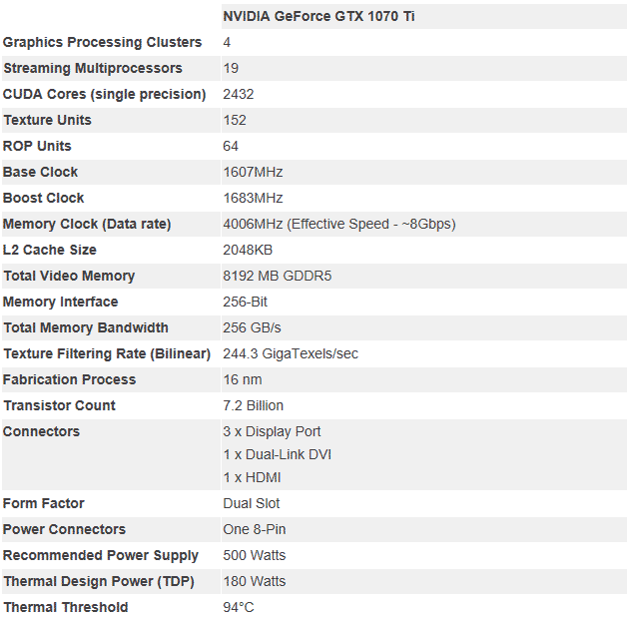Click the NVIDIA GeForce GTX 1070 Ti header
This screenshot has height=618, width=627.
318,17
